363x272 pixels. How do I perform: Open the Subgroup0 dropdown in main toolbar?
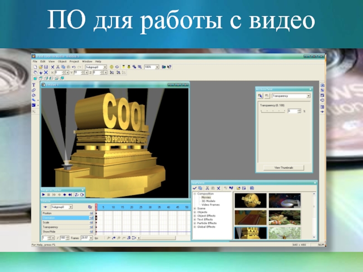pos(105,67)
